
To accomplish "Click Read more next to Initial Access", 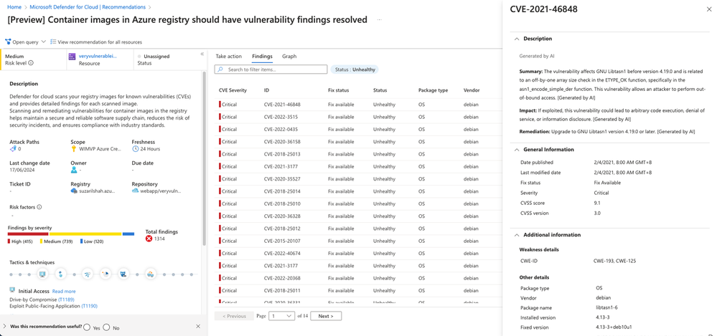I will click(x=64, y=292).
